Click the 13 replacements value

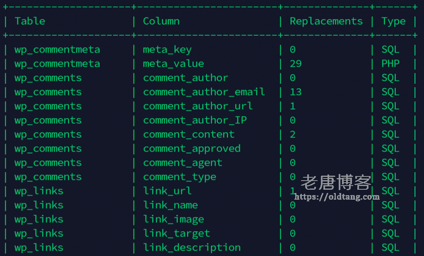click(296, 92)
